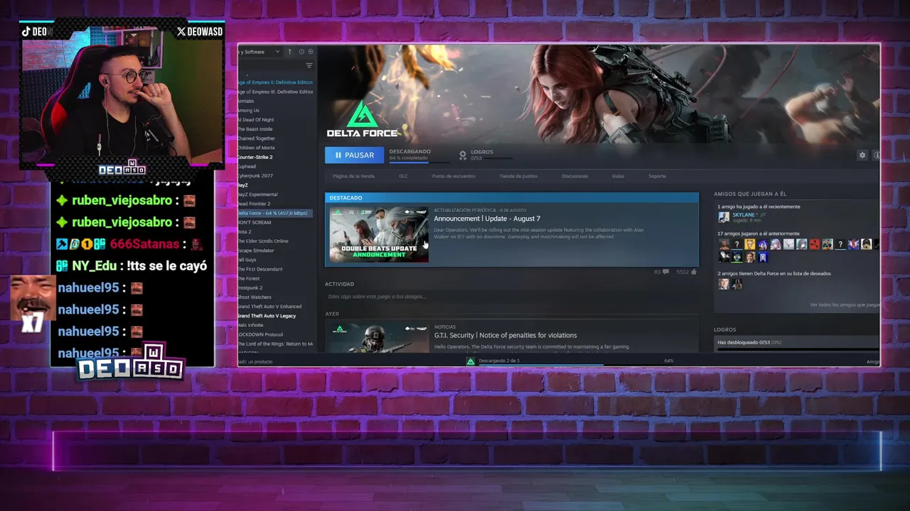Click the Delta Force icon in download bar

(x=470, y=361)
